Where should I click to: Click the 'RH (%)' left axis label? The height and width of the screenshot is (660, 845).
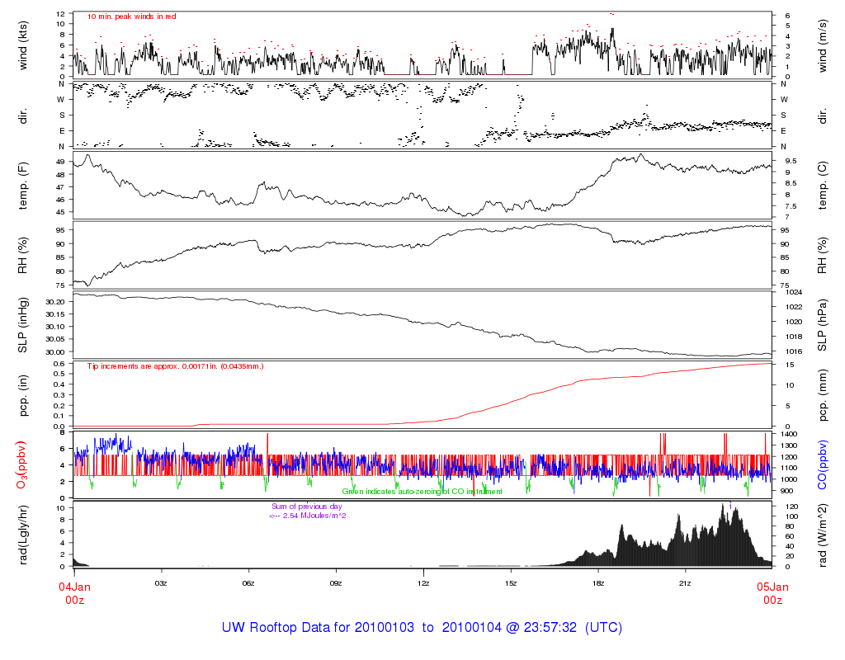click(x=22, y=256)
